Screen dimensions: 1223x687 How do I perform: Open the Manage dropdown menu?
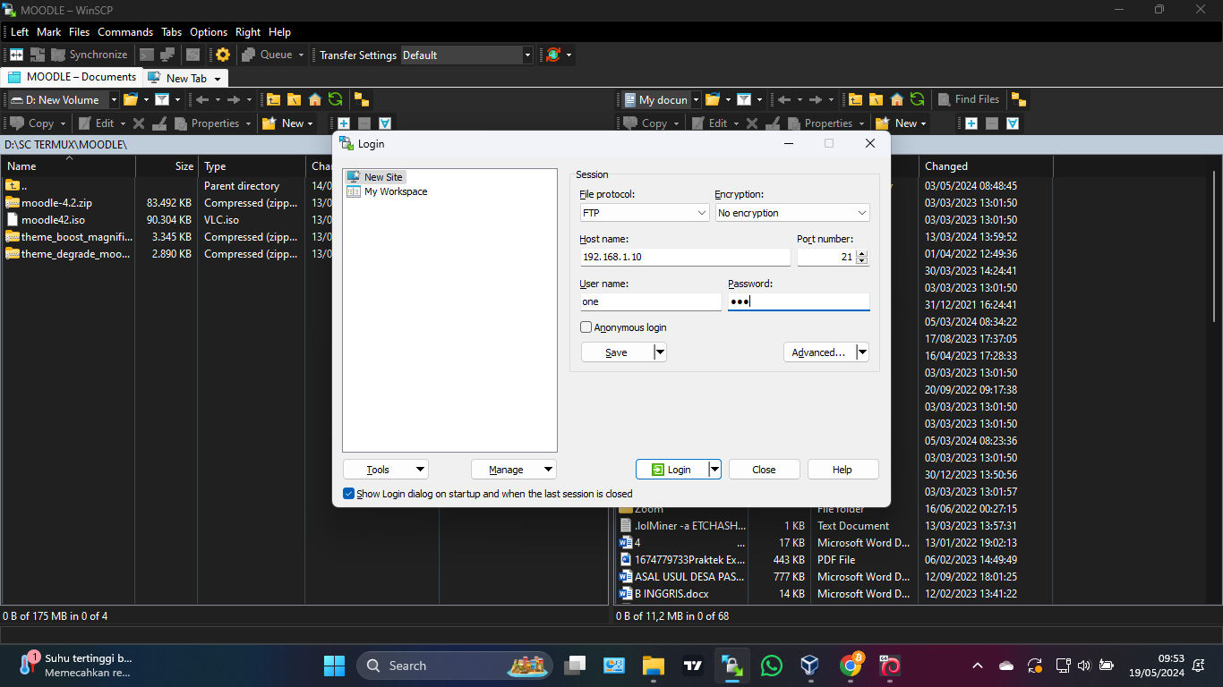click(514, 470)
